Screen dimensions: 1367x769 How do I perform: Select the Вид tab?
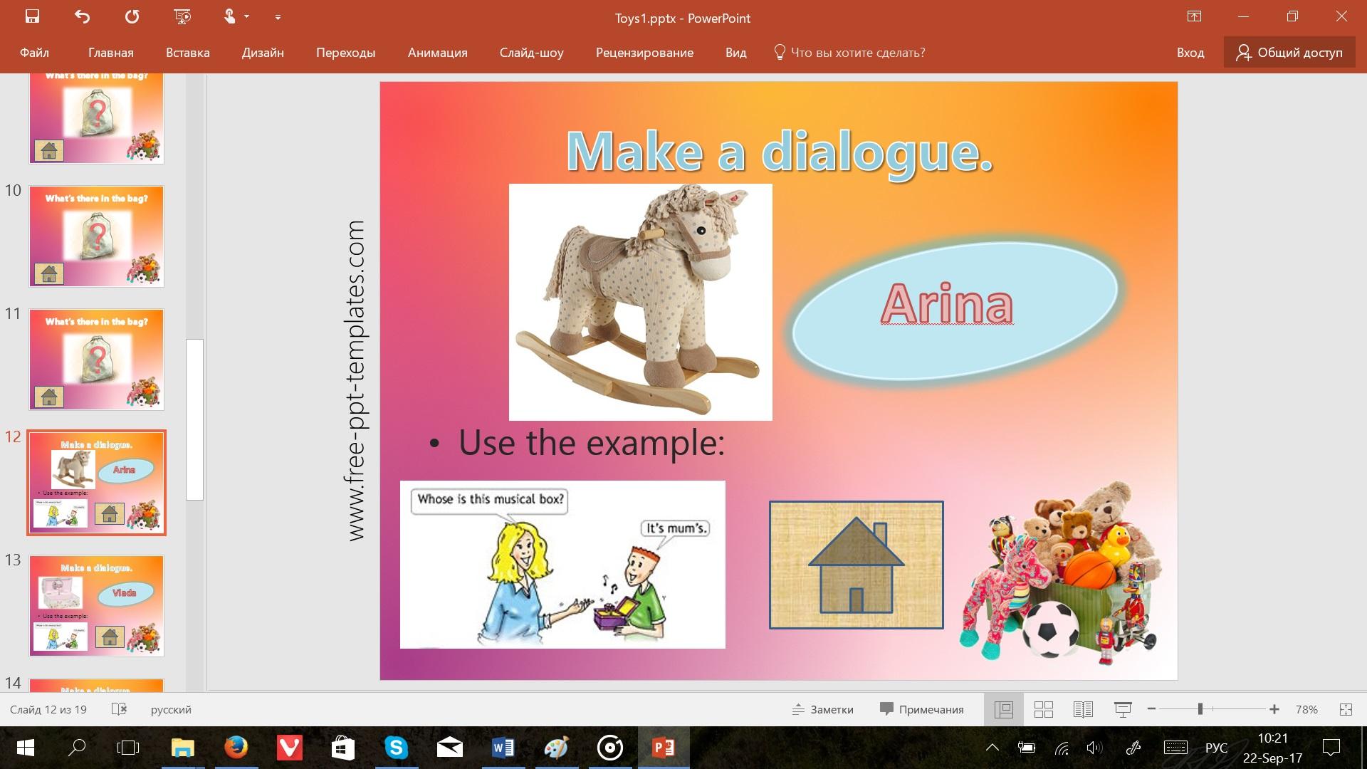[736, 53]
